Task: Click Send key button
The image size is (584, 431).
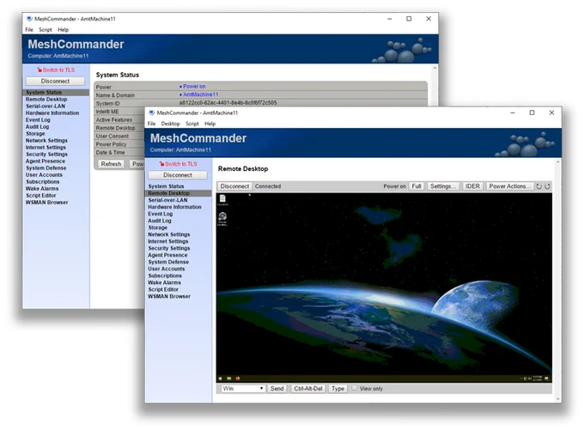Action: pos(277,389)
